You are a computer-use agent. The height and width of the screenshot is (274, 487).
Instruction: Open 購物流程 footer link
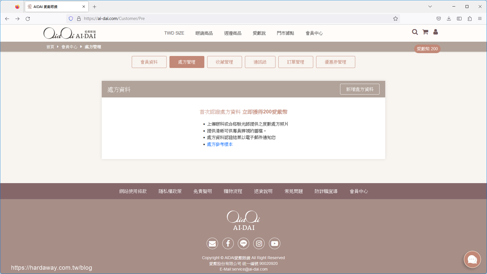click(233, 191)
